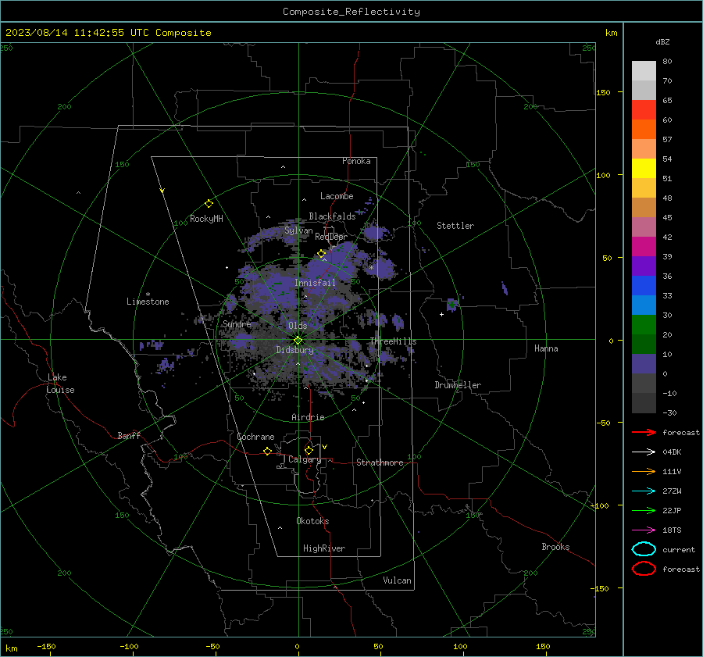Click the HighRiver city label
This screenshot has height=657, width=703.
[x=324, y=548]
